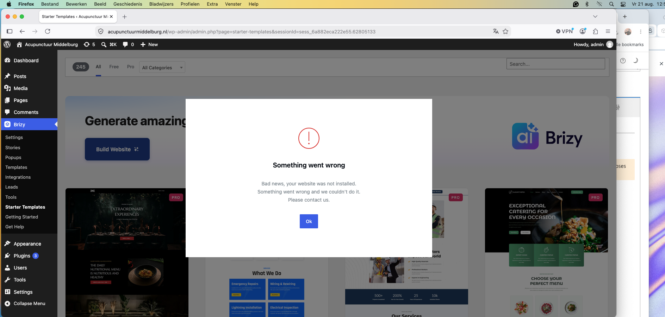The image size is (665, 317).
Task: Collapse the admin menu
Action: [29, 303]
